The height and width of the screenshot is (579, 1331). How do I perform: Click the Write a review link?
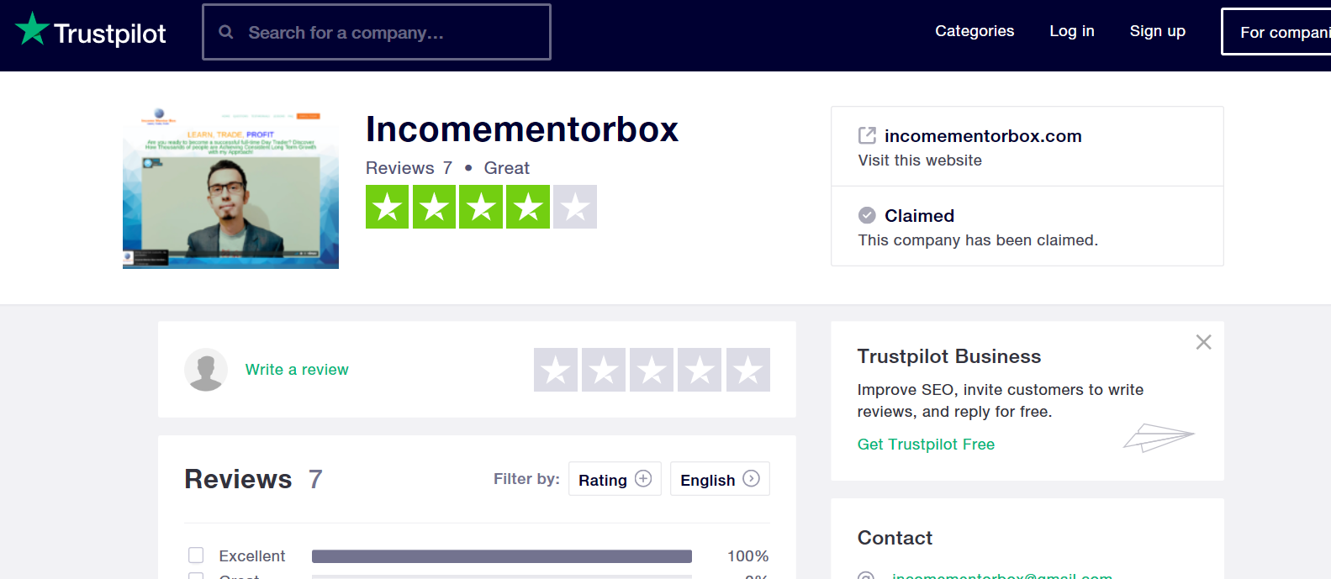coord(297,370)
